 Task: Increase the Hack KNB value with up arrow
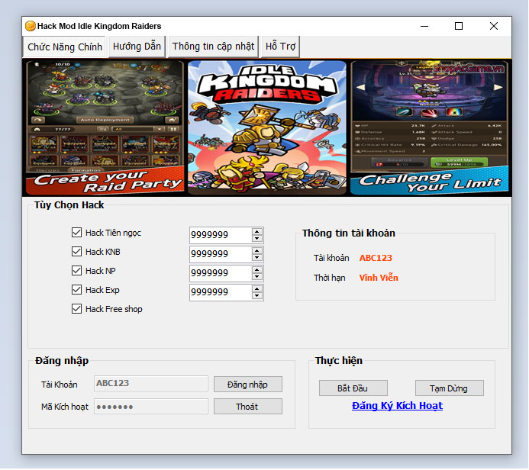pyautogui.click(x=257, y=250)
